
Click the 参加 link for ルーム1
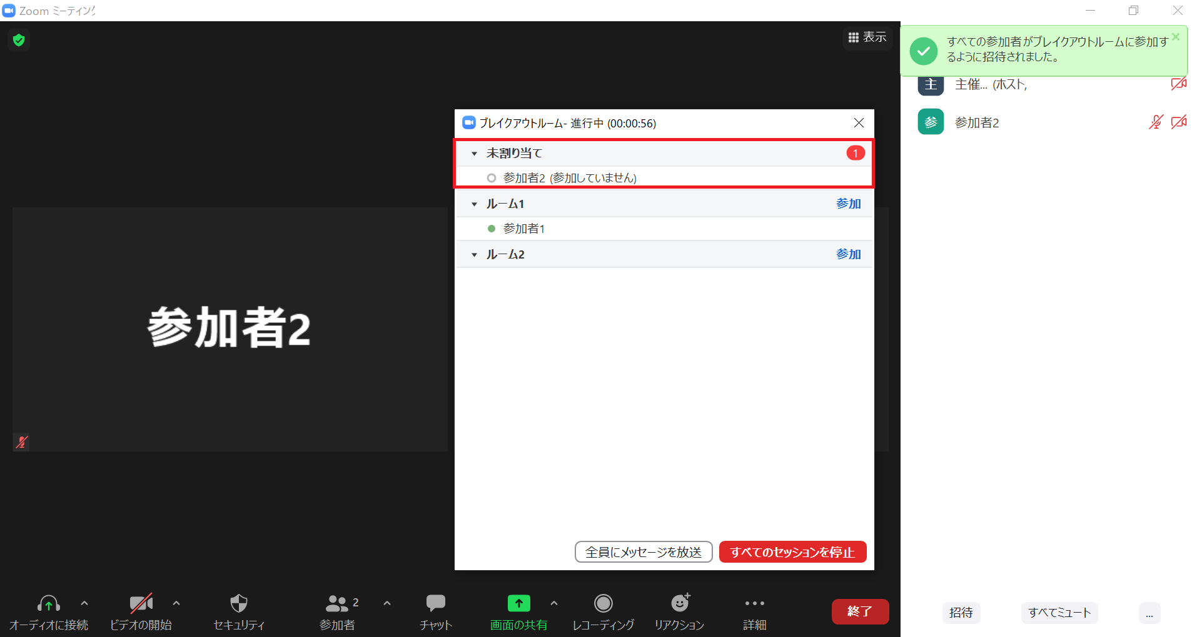pyautogui.click(x=848, y=204)
